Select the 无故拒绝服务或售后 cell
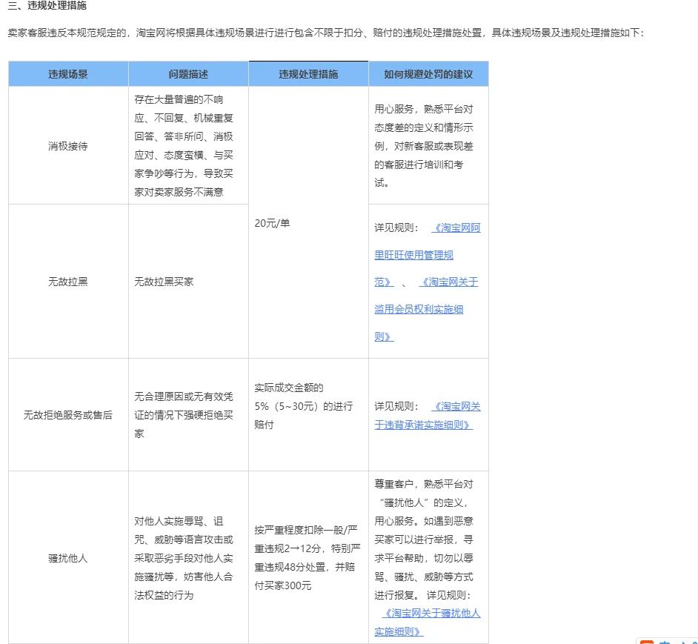 click(x=68, y=415)
